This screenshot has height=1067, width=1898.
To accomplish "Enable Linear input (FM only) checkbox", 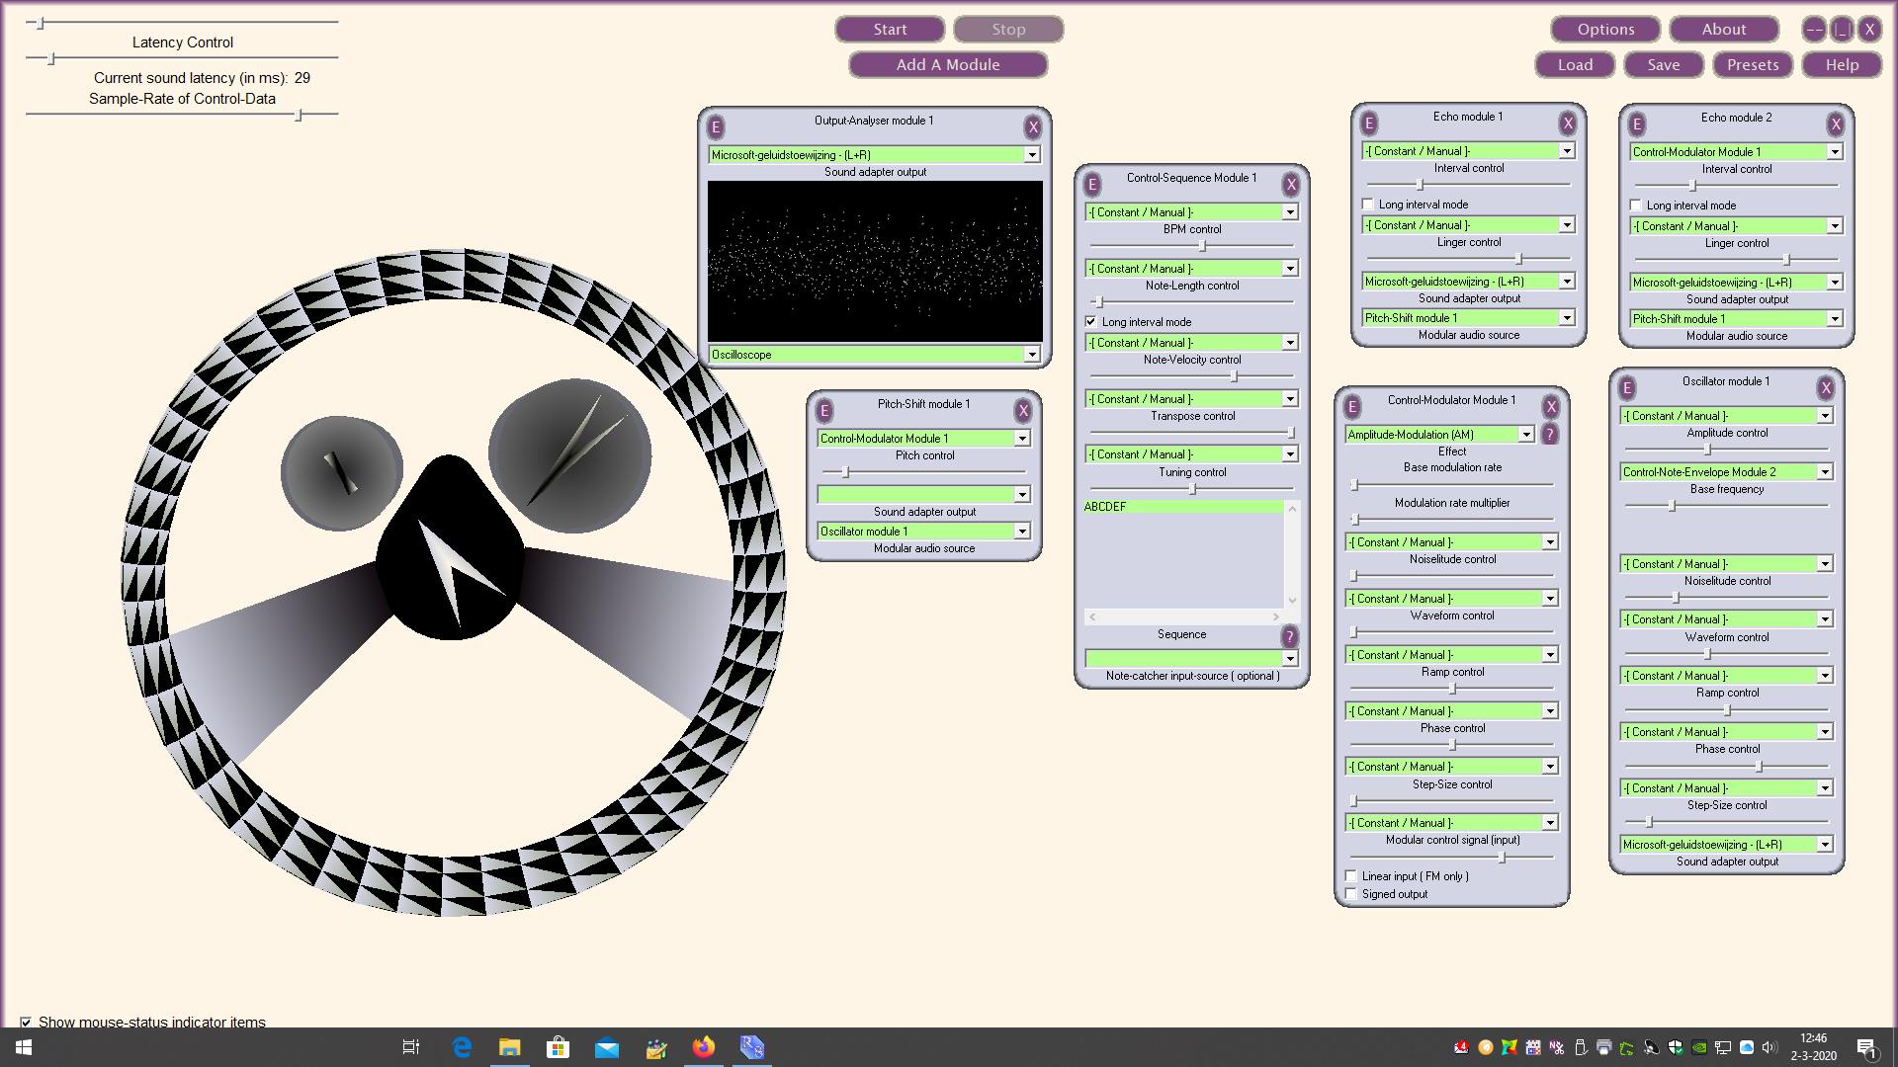I will click(x=1351, y=876).
